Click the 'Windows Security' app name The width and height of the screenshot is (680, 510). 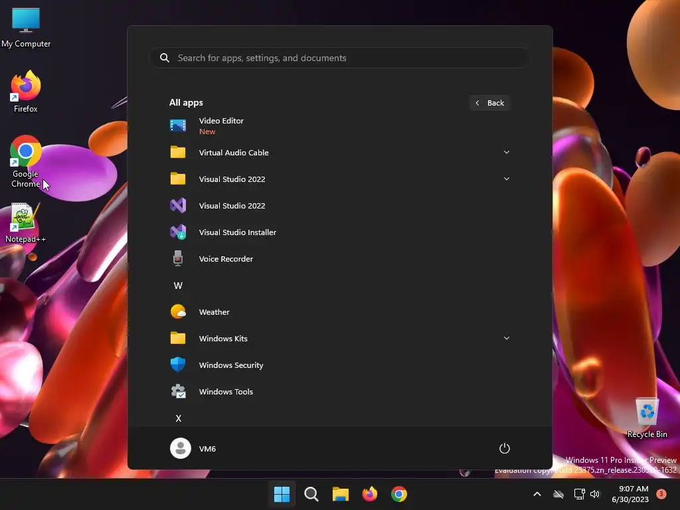(231, 365)
